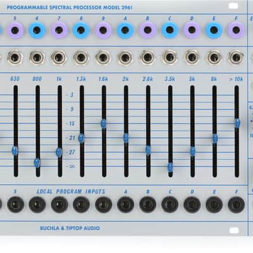Click the silver jack beneath blue jack E
The image size is (253, 253).
(214, 58)
